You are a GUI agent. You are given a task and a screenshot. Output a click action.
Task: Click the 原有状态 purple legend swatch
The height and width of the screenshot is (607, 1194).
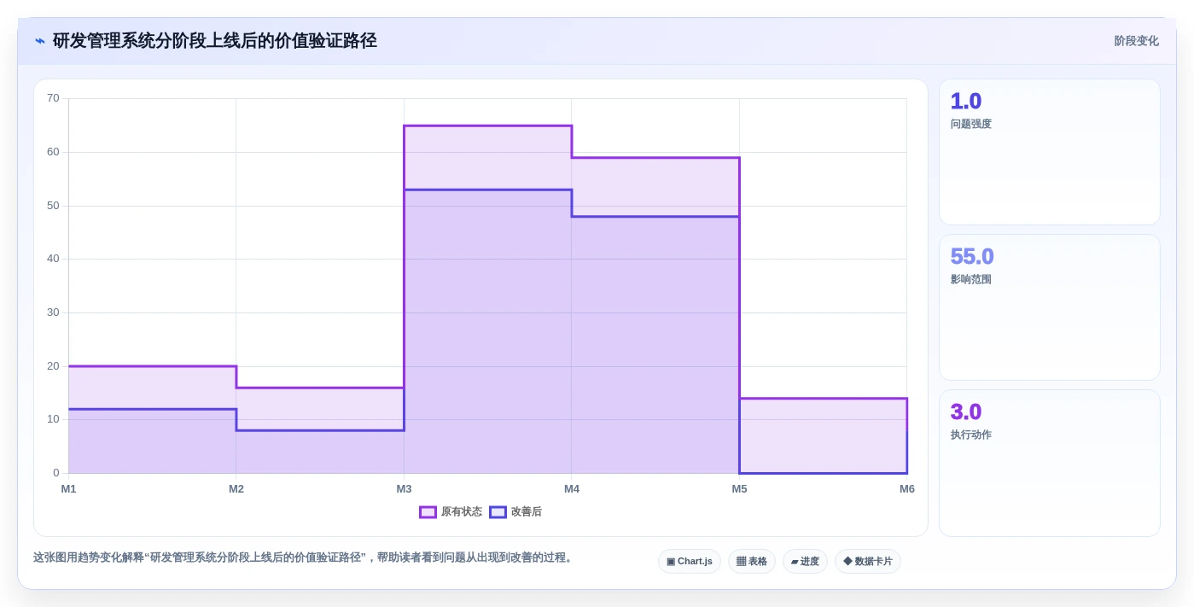[428, 512]
